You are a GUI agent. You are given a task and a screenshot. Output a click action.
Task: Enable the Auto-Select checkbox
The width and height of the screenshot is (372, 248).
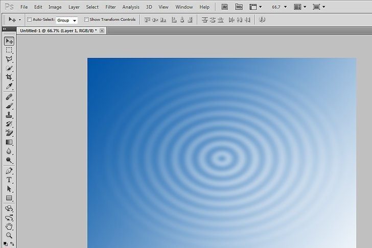(29, 20)
